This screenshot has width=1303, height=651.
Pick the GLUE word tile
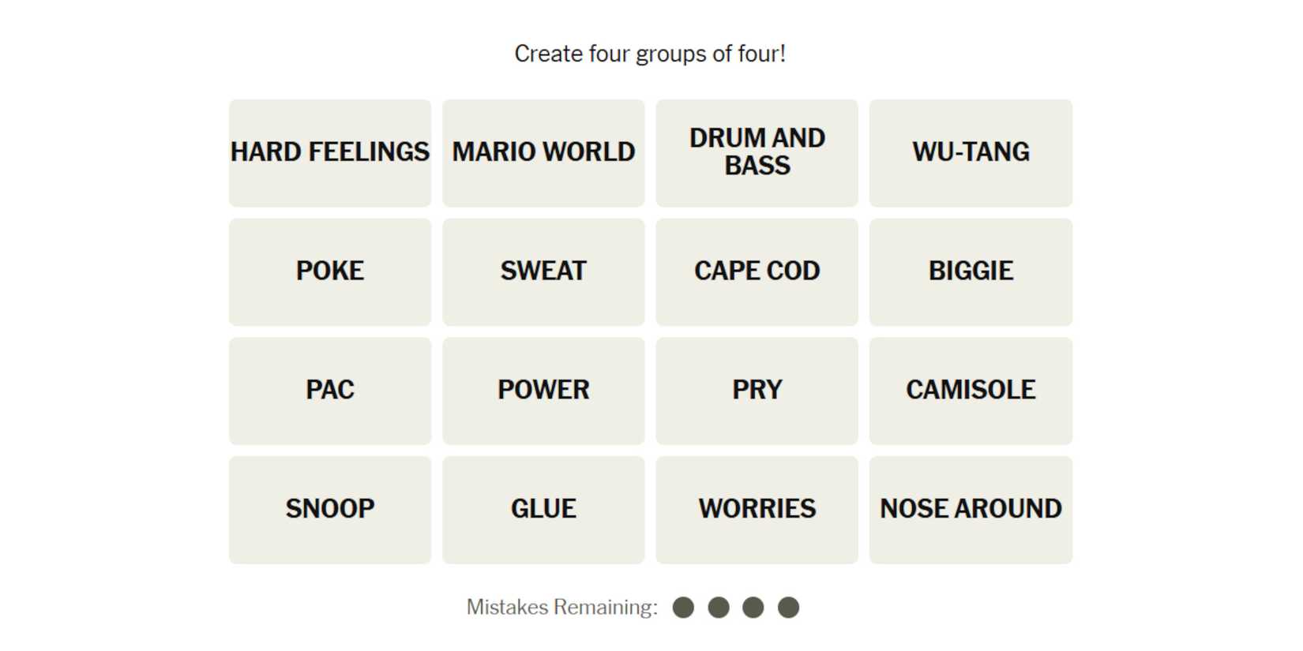coord(543,510)
